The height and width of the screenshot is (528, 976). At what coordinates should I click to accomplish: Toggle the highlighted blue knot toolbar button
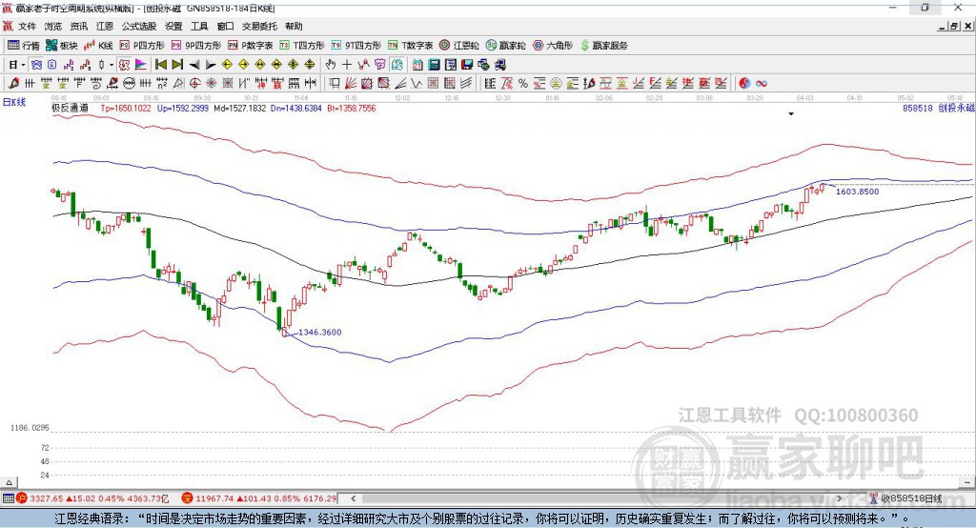coord(36,65)
